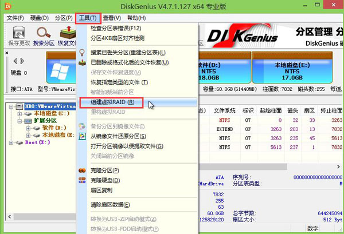Click the partition table horizontal scrollbar
Viewport: 344px width, 234px height.
[x=243, y=167]
